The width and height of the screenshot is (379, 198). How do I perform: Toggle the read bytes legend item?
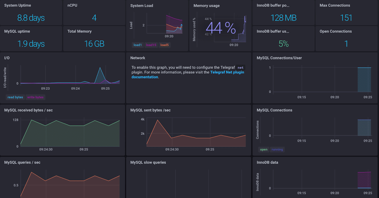[15, 97]
